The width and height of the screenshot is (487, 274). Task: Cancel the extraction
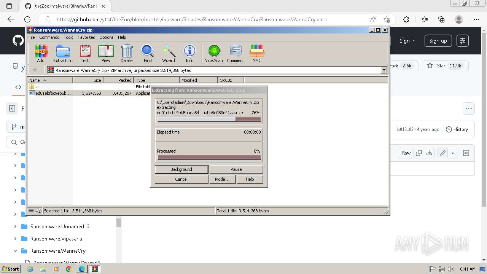[181, 179]
